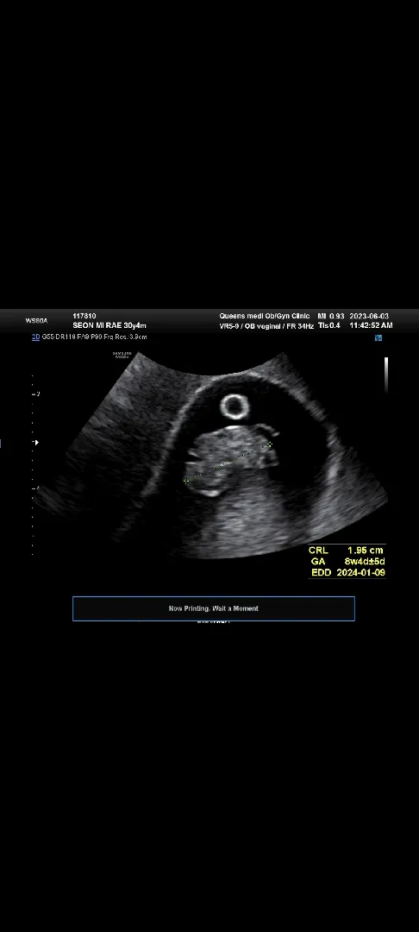
Task: Click the MI 0.93 indicator
Action: pyautogui.click(x=331, y=316)
